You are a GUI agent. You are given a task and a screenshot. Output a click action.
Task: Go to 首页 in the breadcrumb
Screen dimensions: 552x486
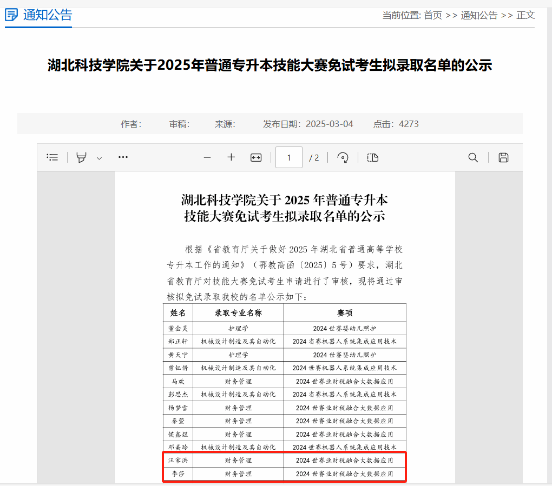tap(432, 15)
